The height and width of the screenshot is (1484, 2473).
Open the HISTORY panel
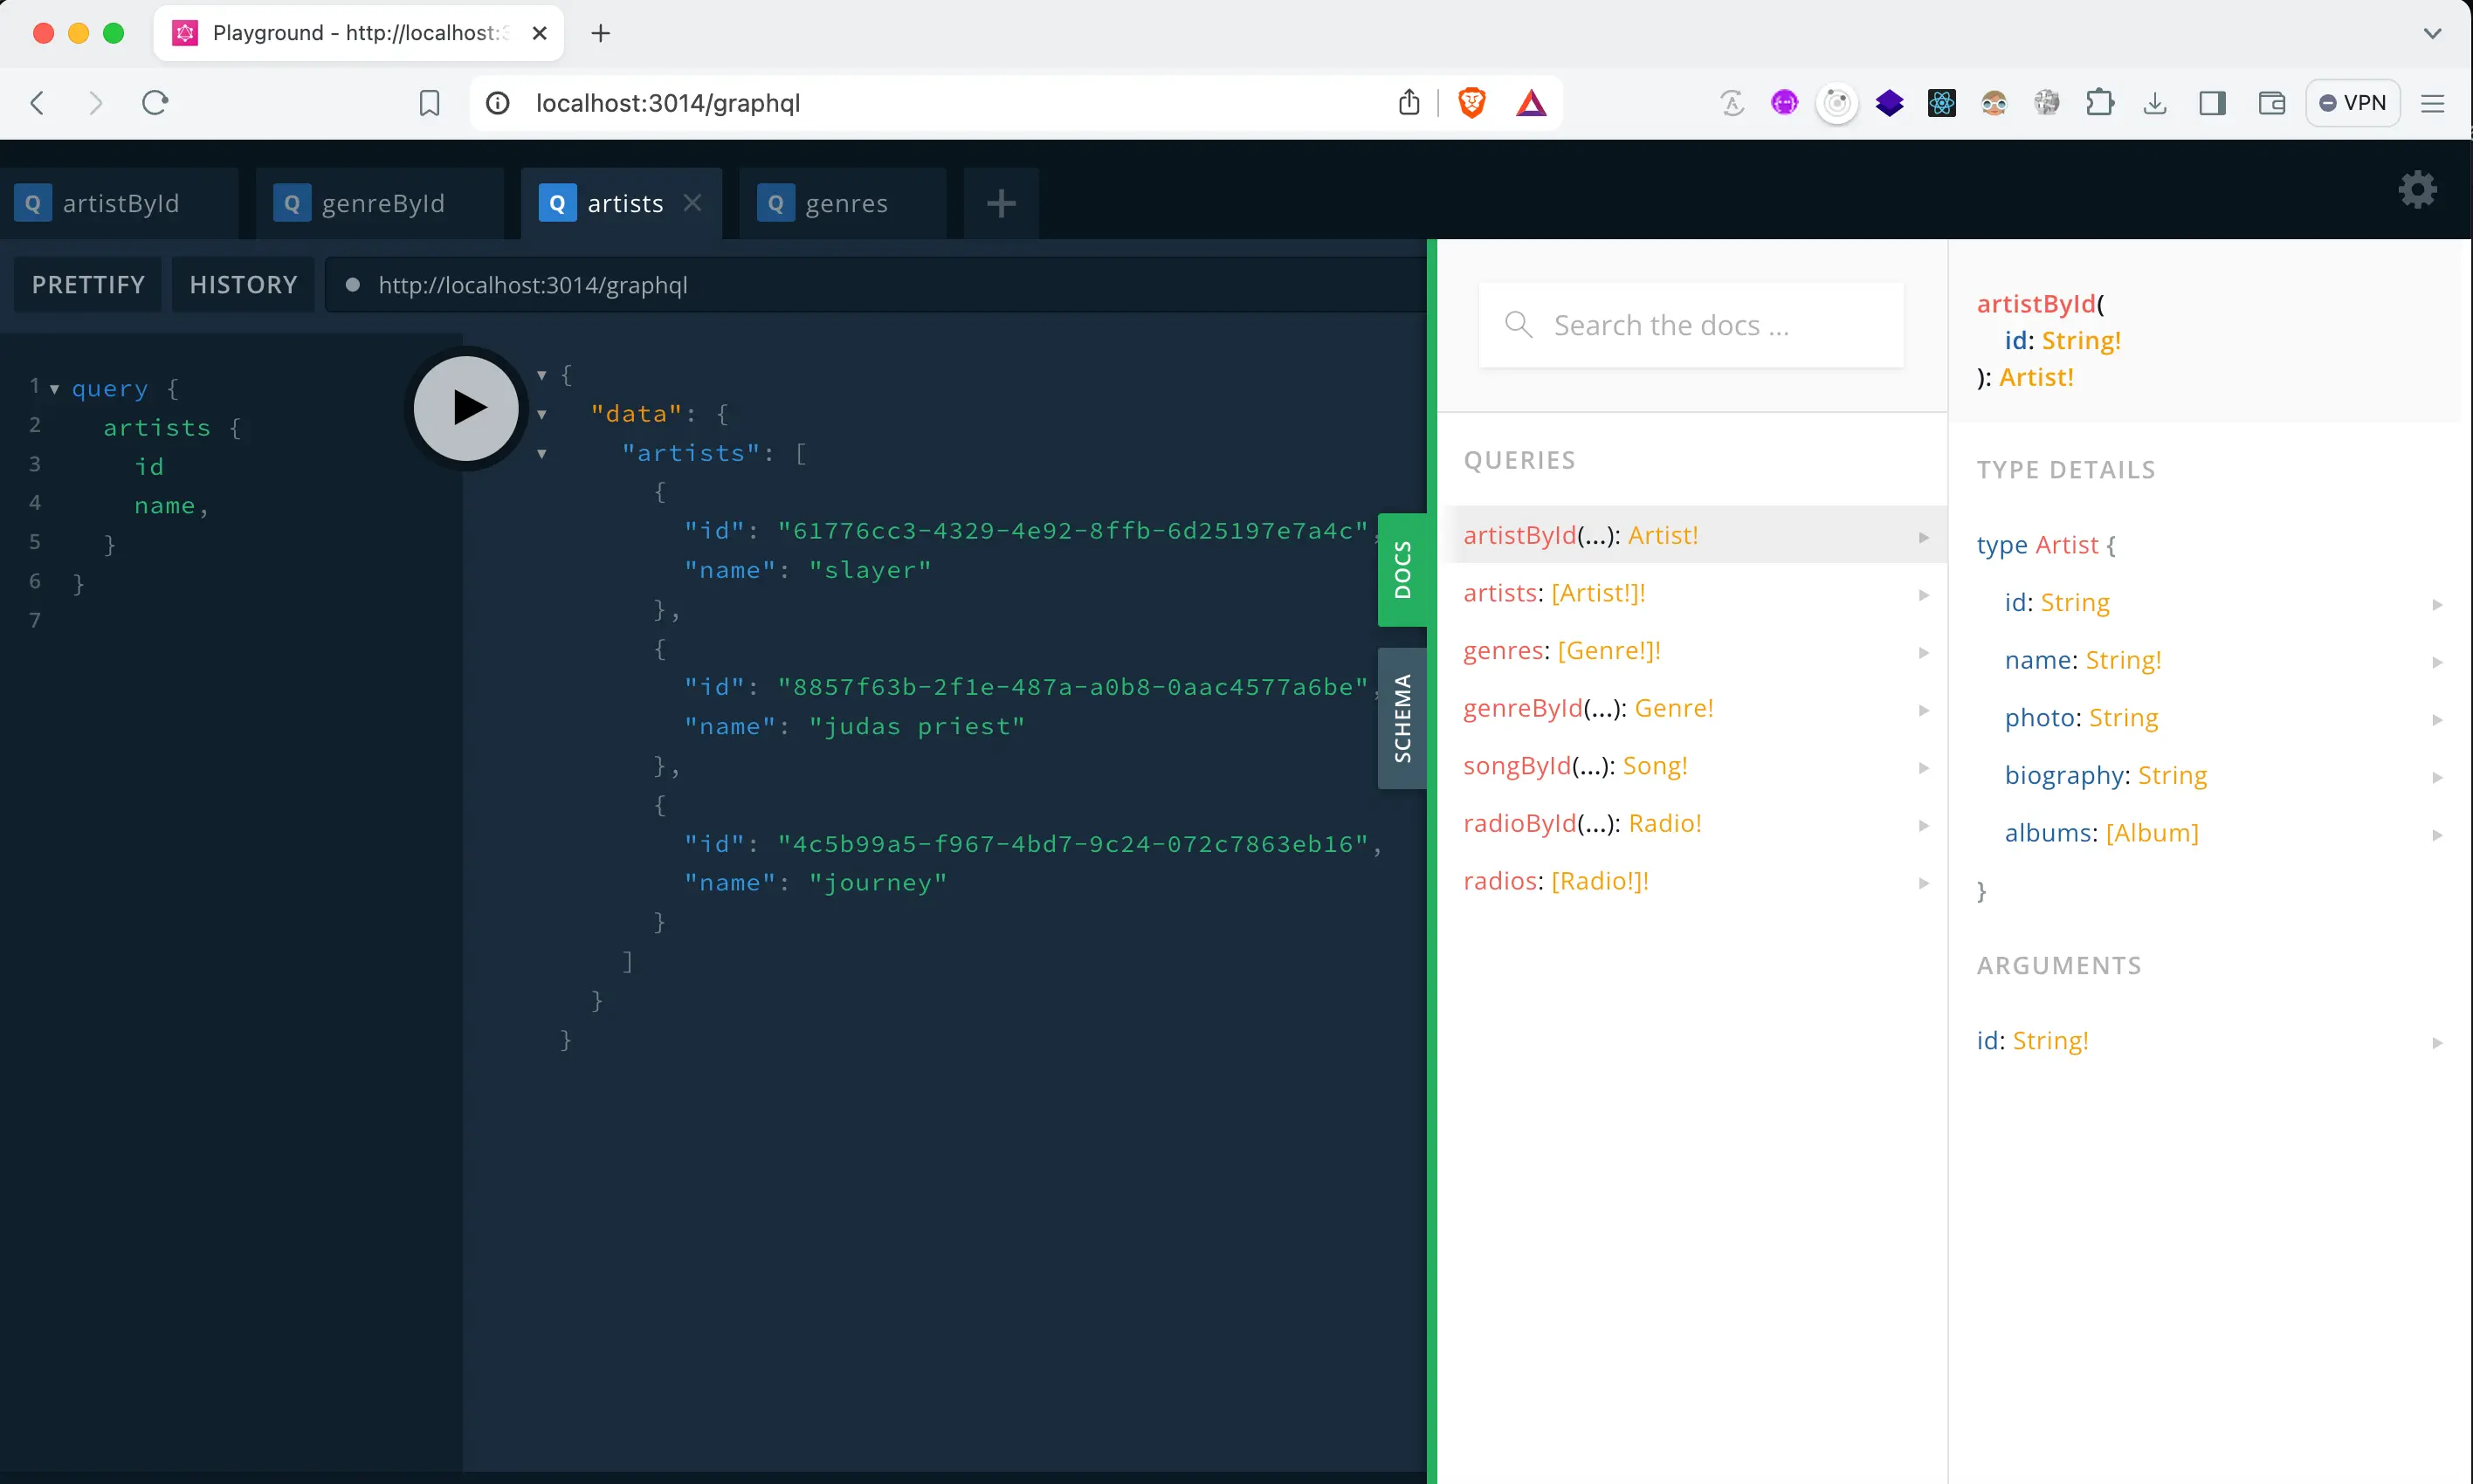tap(242, 284)
